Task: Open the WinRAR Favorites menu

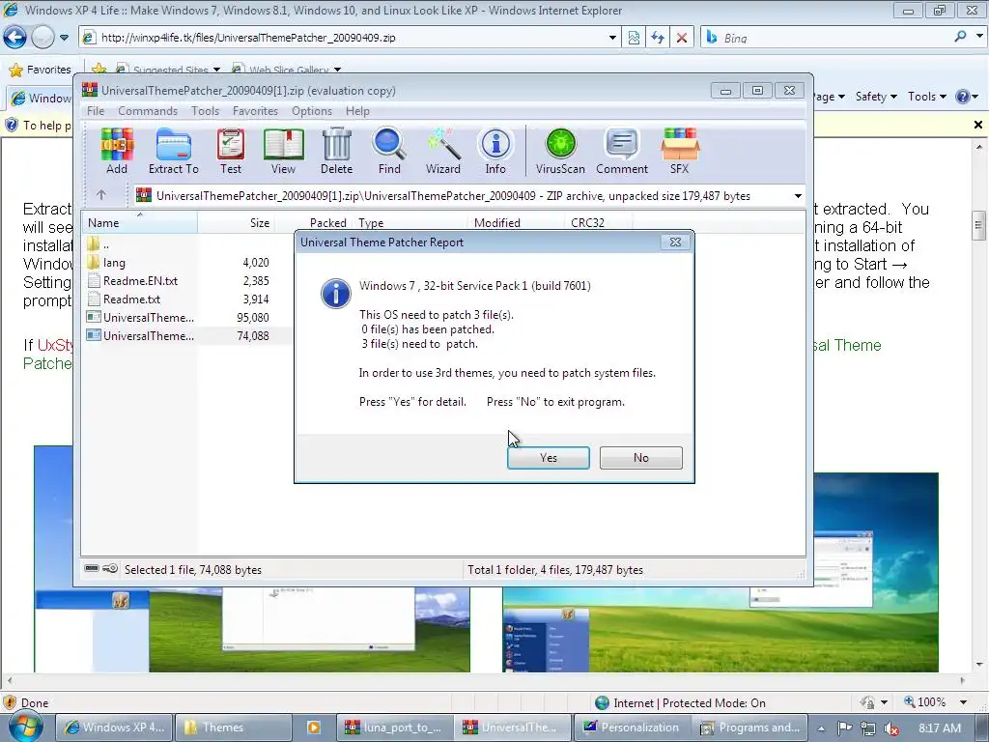Action: 255,110
